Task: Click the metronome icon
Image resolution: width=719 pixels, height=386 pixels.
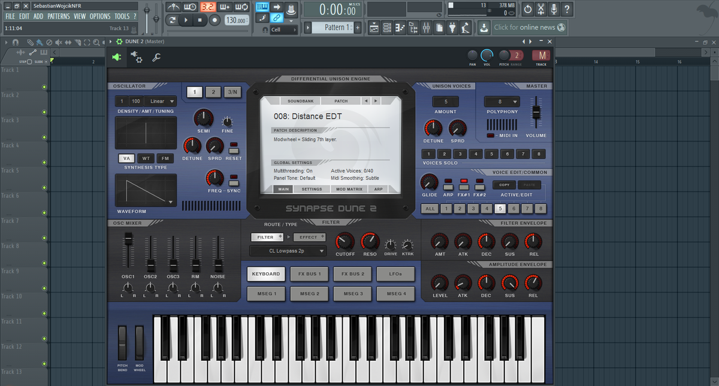Action: click(173, 7)
